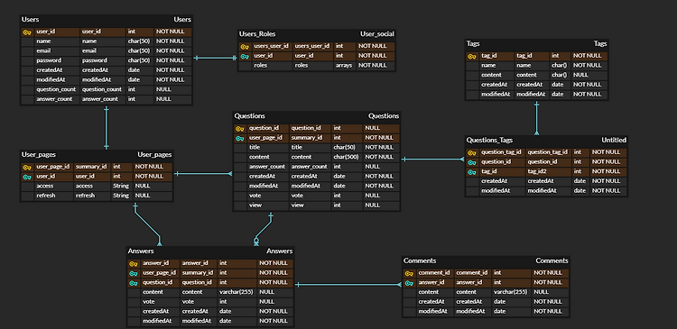Select the blue foreign key icon on Comments answer_id row
Viewport: 677px width, 329px height.
409,283
